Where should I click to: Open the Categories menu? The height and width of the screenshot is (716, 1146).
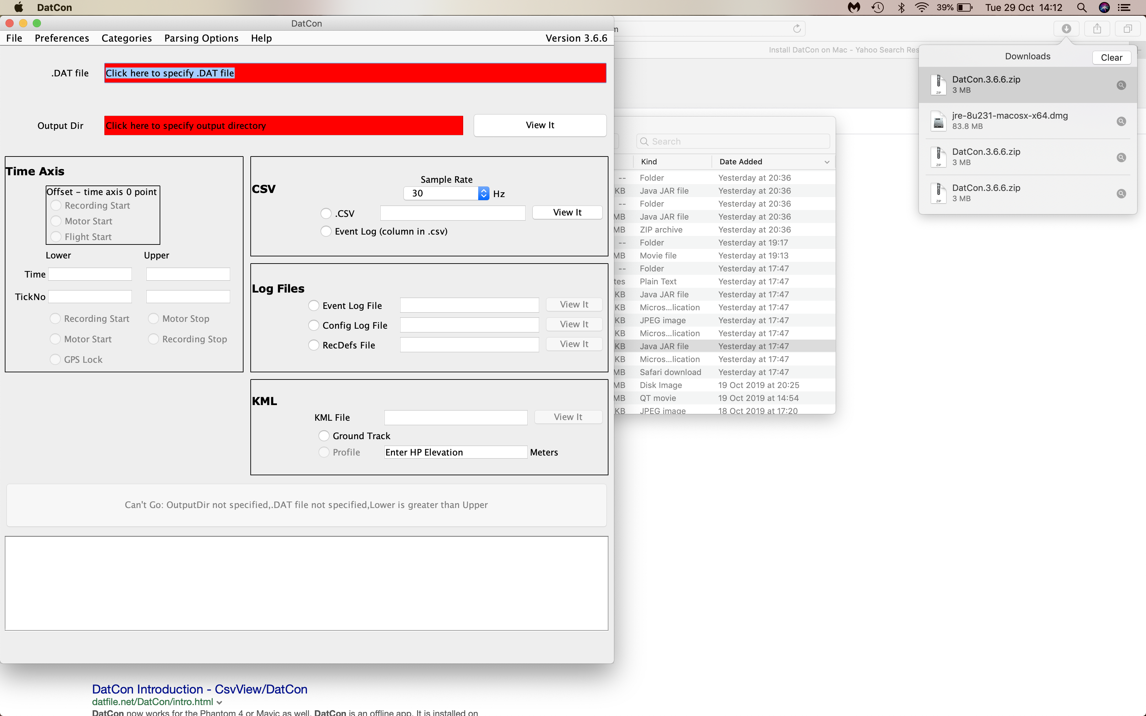coord(127,38)
